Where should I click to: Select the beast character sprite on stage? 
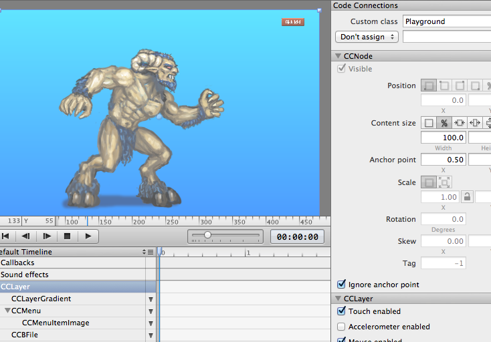[141, 128]
